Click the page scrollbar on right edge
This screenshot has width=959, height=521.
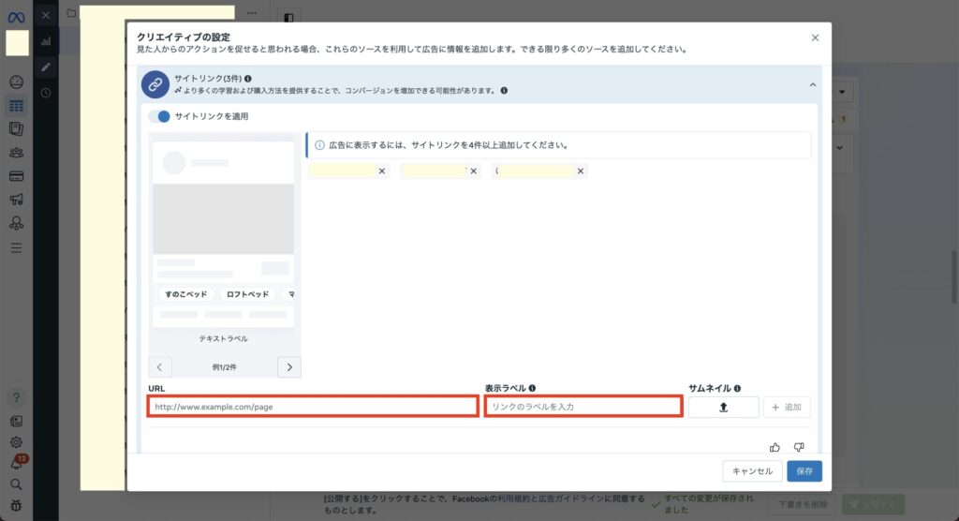pos(954,276)
